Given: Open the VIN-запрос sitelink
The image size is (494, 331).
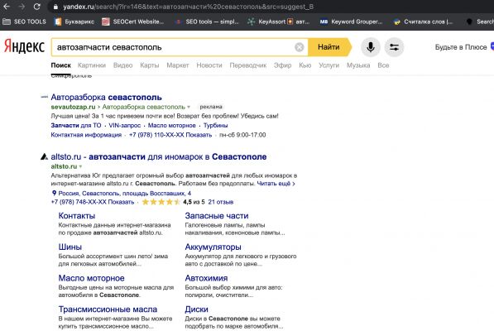Looking at the screenshot, I should click(x=124, y=125).
